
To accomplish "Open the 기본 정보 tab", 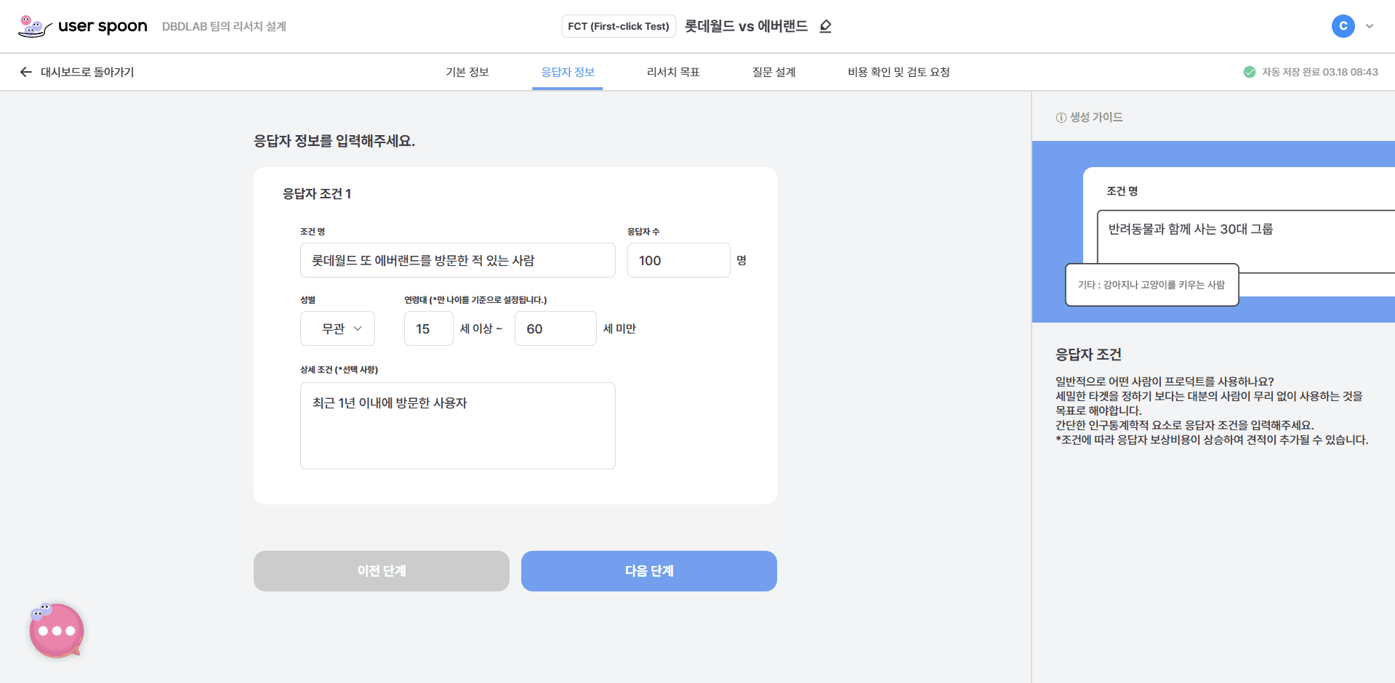I will [x=467, y=72].
